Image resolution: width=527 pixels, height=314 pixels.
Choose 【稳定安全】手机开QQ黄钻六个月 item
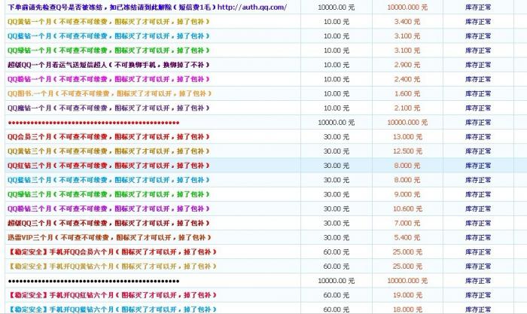pyautogui.click(x=112, y=267)
